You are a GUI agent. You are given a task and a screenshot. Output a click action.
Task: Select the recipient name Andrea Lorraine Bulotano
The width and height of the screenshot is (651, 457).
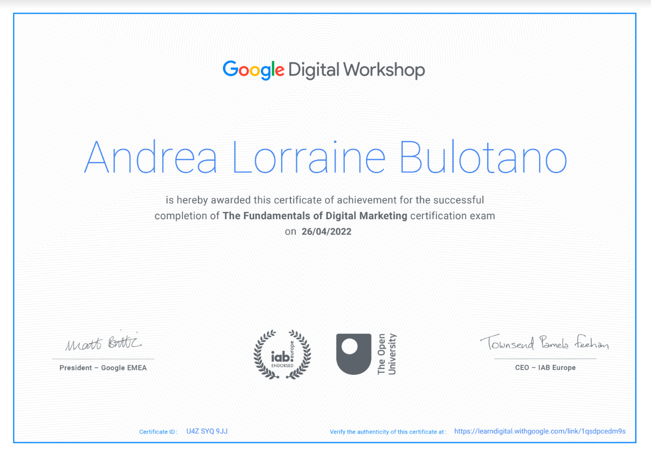(325, 157)
